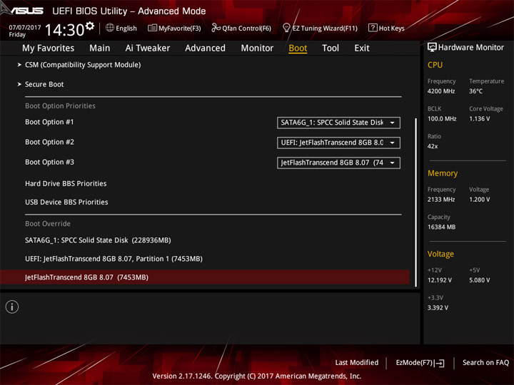This screenshot has width=514, height=385.
Task: Boot from SATA6G_1: SPCC Solid State Disk override
Action: click(x=98, y=240)
